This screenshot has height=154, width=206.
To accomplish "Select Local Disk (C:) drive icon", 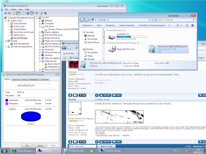I will (x=112, y=37).
